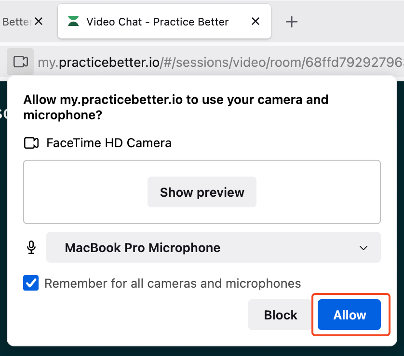Screen dimensions: 404x356
Task: Open the MacBook Pro Microphone dropdown
Action: pos(213,248)
